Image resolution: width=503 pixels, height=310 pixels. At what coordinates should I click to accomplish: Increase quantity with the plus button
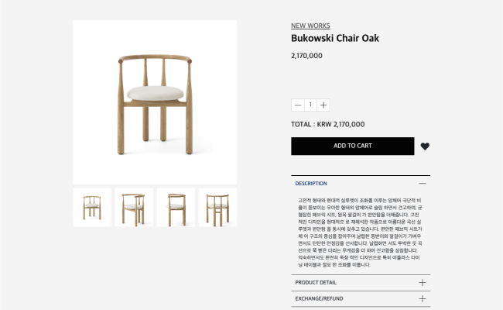pyautogui.click(x=323, y=105)
